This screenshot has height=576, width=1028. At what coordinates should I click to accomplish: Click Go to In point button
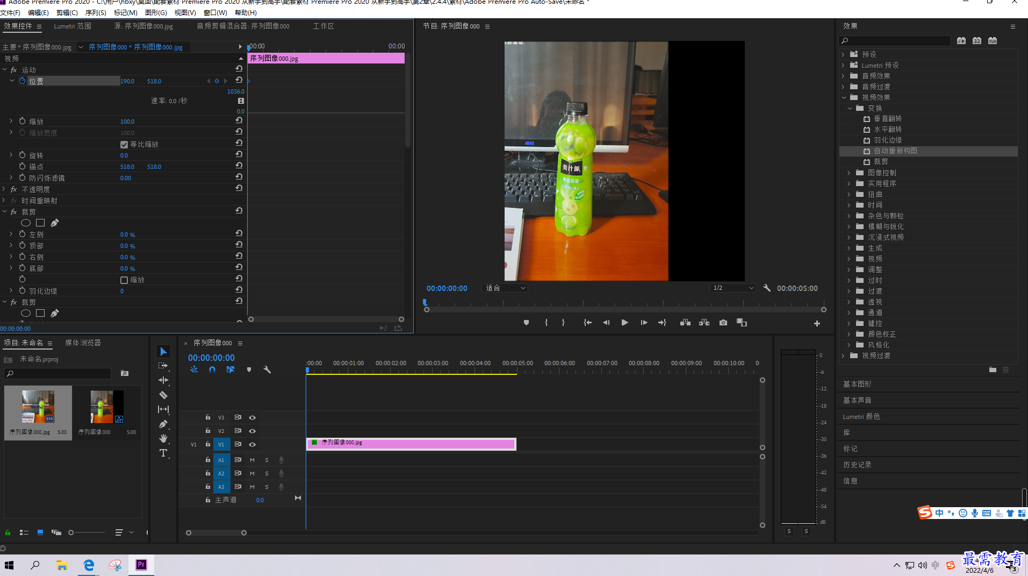[588, 323]
